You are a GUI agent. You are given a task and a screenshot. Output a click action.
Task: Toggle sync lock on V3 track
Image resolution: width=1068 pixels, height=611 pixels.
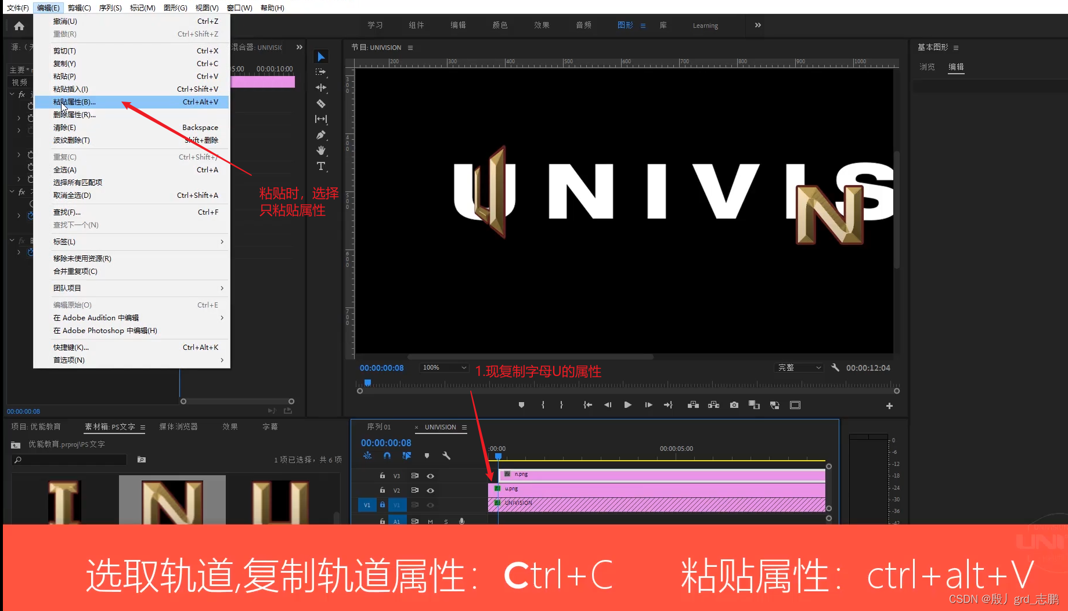pos(414,475)
